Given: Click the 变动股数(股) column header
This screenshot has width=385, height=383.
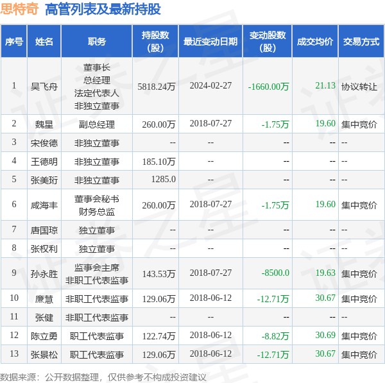Looking at the screenshot, I should pos(268,42).
